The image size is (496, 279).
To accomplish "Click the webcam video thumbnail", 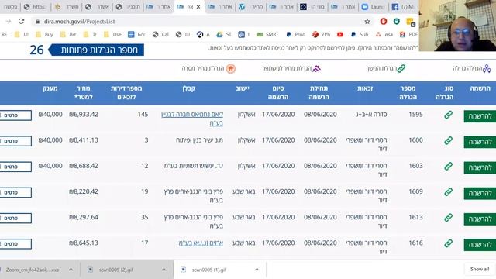I will [x=457, y=26].
